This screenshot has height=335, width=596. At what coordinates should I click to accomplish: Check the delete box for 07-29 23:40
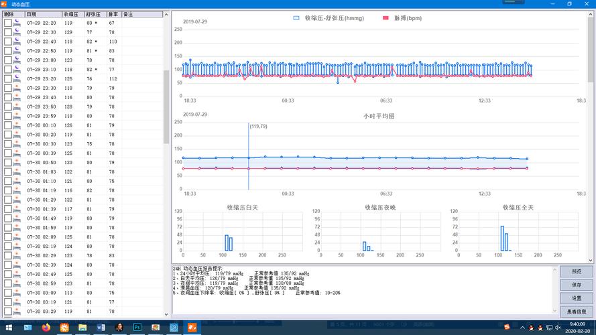point(8,97)
